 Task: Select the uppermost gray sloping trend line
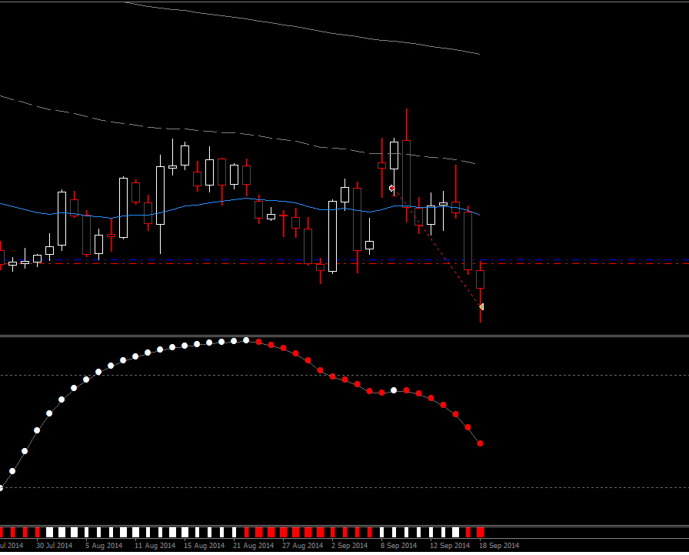303,28
